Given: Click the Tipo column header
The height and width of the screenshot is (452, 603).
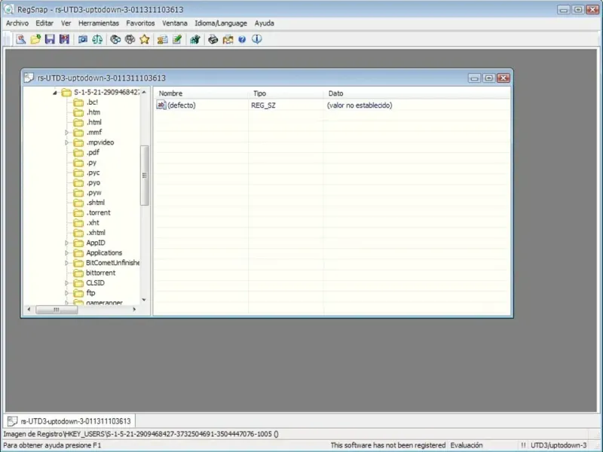Looking at the screenshot, I should point(286,93).
